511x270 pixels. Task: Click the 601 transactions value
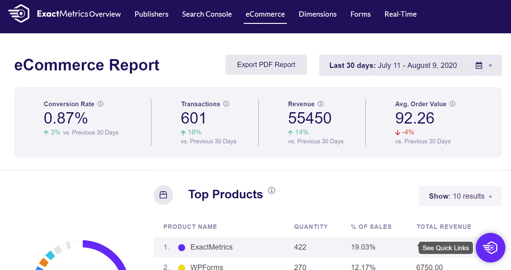(194, 118)
